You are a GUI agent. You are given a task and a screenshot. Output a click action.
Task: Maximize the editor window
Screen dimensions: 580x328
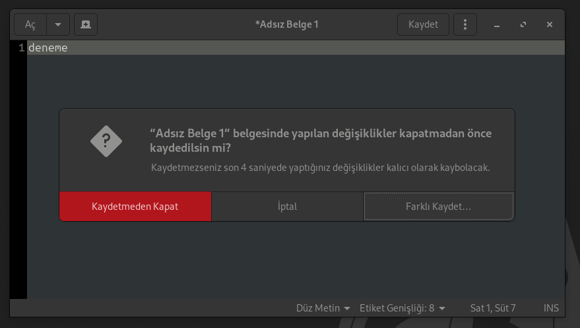[523, 24]
